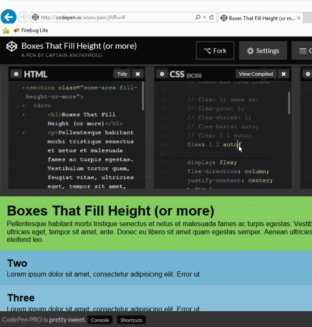Screen dimensions: 312x327
Task: Fork this pen
Action: tap(215, 51)
